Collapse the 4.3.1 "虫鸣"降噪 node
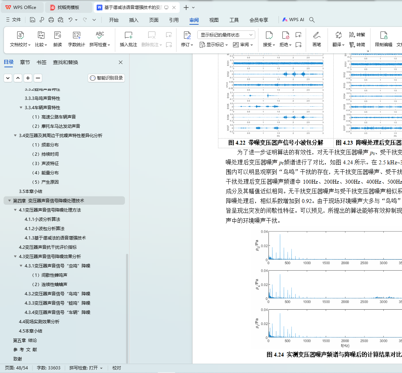402x373 pixels. tap(21, 266)
